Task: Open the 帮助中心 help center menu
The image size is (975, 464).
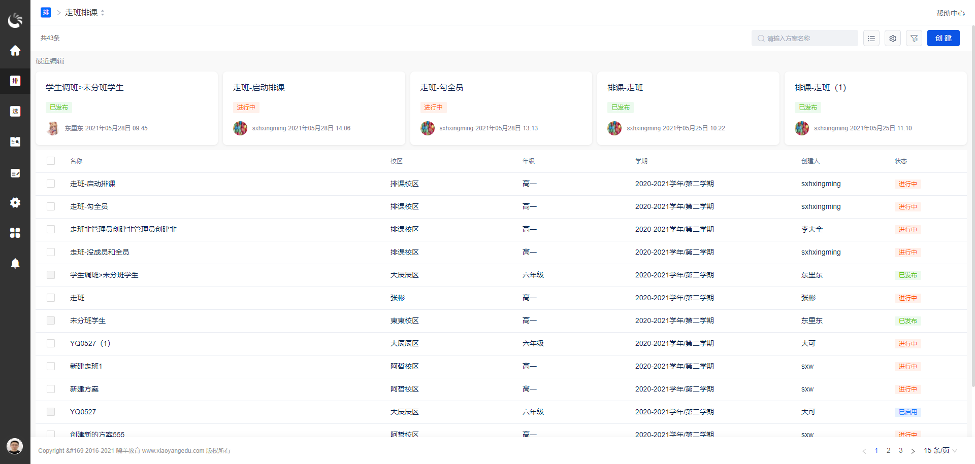Action: click(951, 13)
